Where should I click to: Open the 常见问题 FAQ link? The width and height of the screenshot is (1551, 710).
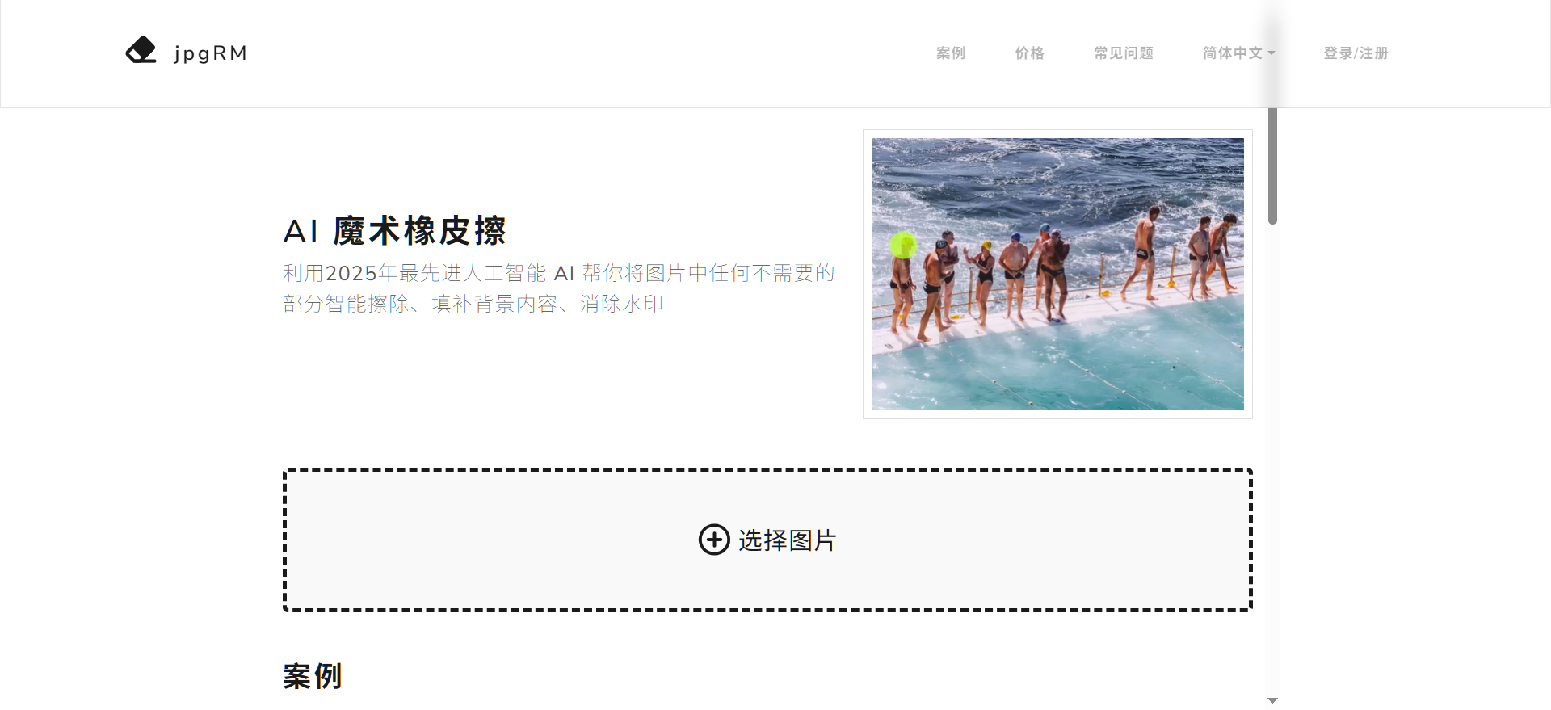tap(1123, 53)
